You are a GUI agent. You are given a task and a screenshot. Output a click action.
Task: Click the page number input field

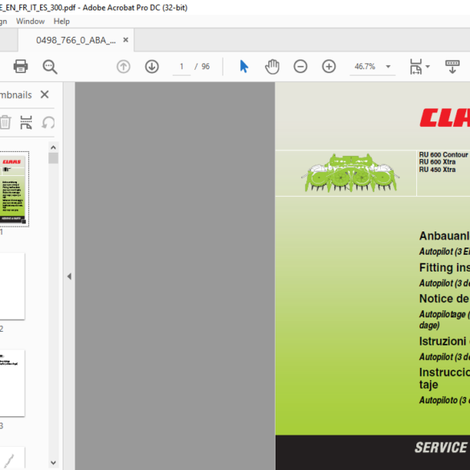coord(182,66)
